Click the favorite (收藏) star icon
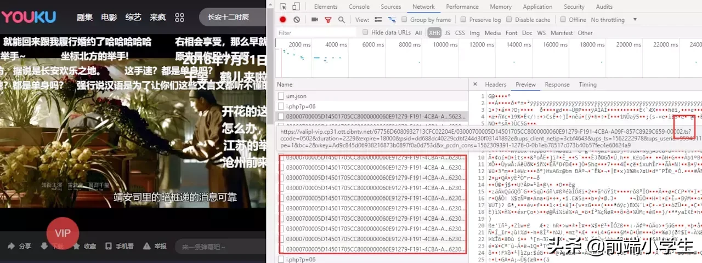The image size is (702, 263). [76, 247]
